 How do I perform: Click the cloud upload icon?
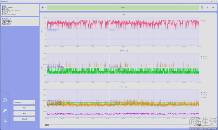(5, 121)
